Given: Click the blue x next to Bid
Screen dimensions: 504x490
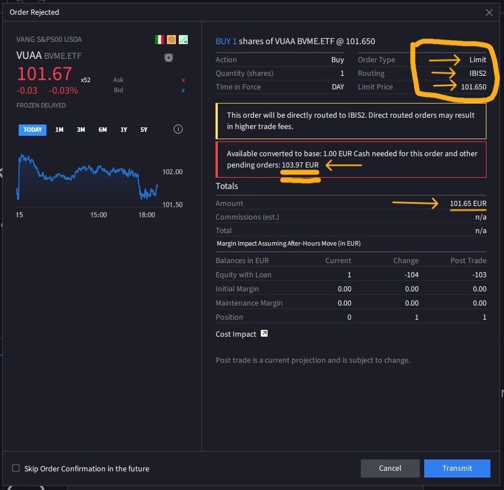Looking at the screenshot, I should click(183, 91).
